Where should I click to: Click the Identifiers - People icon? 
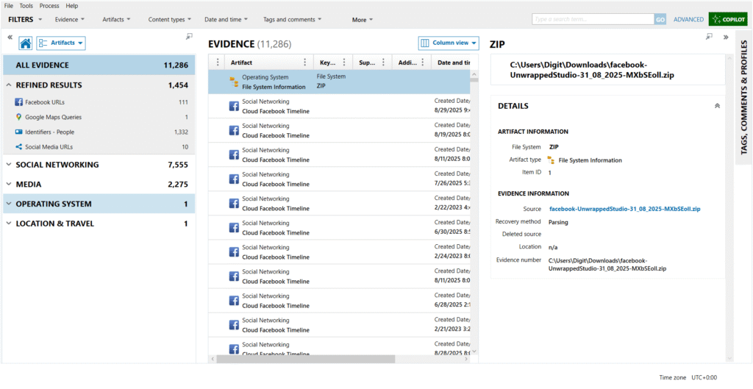pos(18,132)
